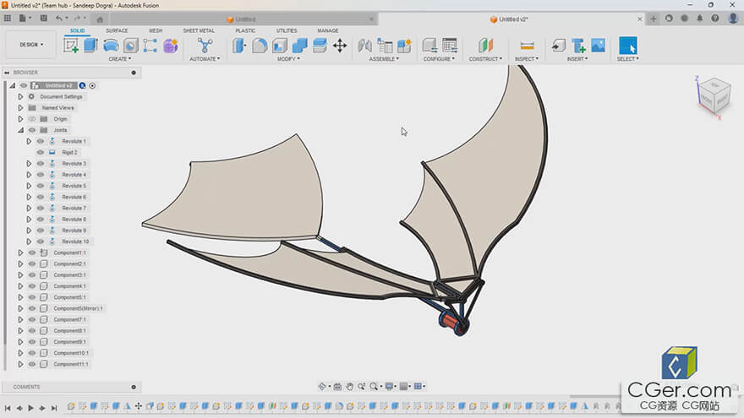744x418 pixels.
Task: Click the ViewCube navigation cube
Action: [714, 96]
